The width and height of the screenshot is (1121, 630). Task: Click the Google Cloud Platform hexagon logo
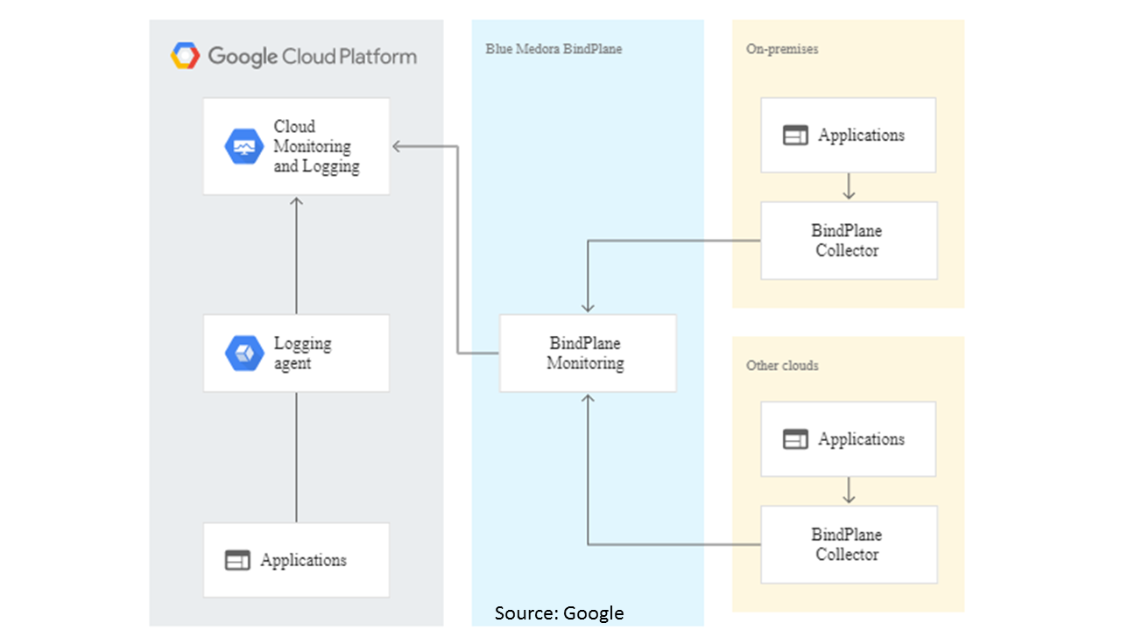point(185,56)
